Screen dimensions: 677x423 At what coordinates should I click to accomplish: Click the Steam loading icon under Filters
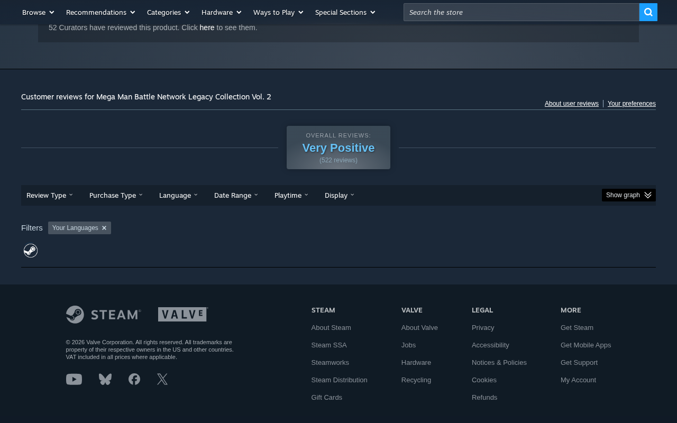(31, 251)
